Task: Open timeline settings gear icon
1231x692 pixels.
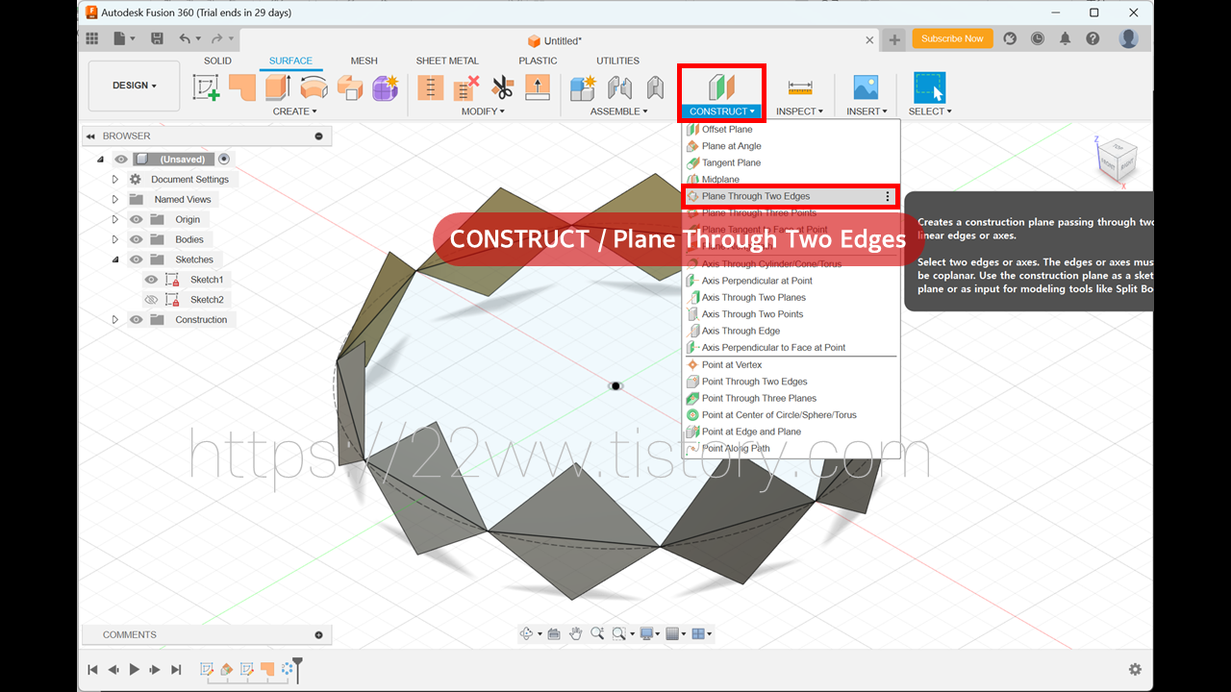Action: click(x=1135, y=669)
